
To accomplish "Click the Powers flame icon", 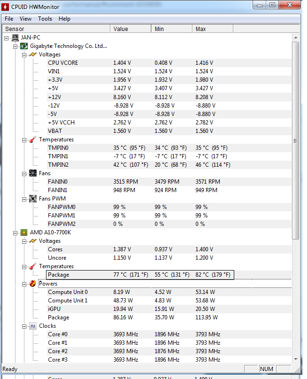I will (x=33, y=283).
